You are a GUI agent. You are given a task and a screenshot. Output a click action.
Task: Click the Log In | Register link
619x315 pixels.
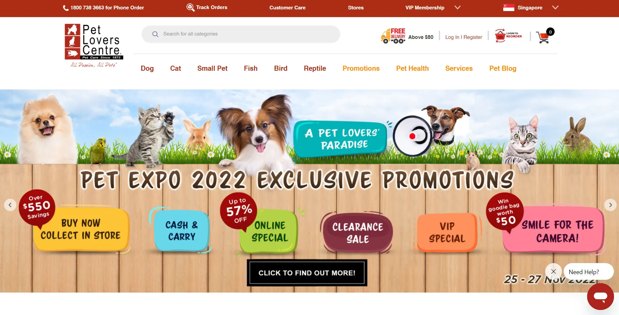pos(464,37)
